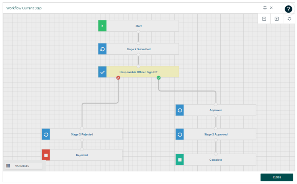Click the green check approval connector
Image resolution: width=297 pixels, height=184 pixels.
159,78
